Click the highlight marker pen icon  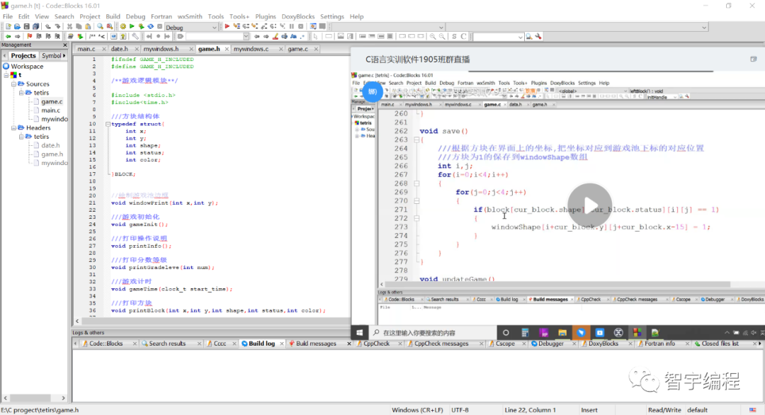(275, 37)
